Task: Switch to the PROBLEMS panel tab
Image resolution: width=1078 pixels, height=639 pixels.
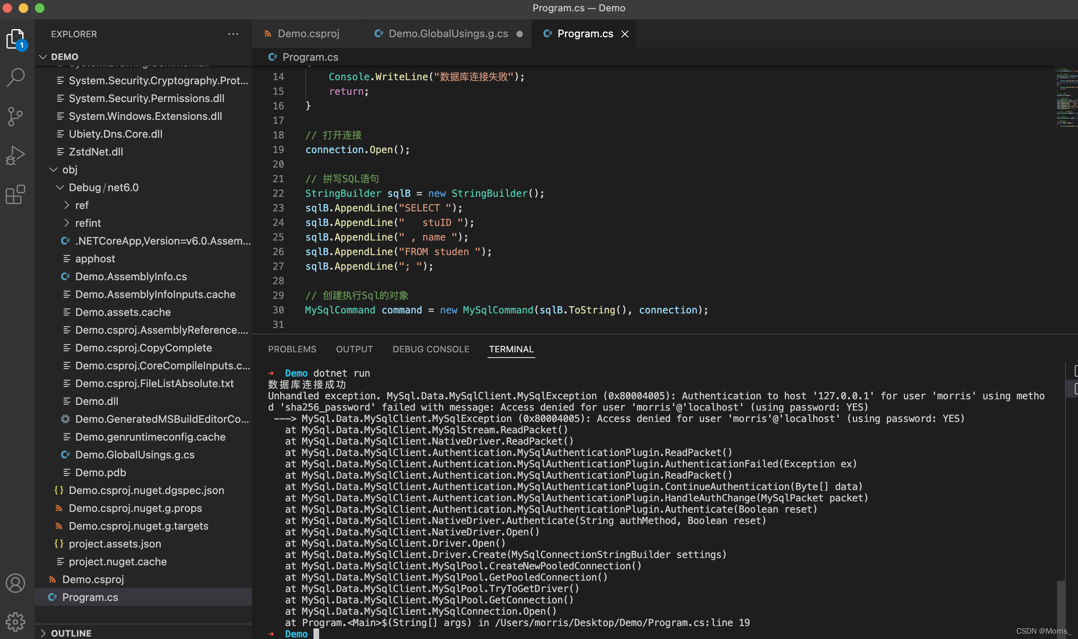Action: pos(292,349)
